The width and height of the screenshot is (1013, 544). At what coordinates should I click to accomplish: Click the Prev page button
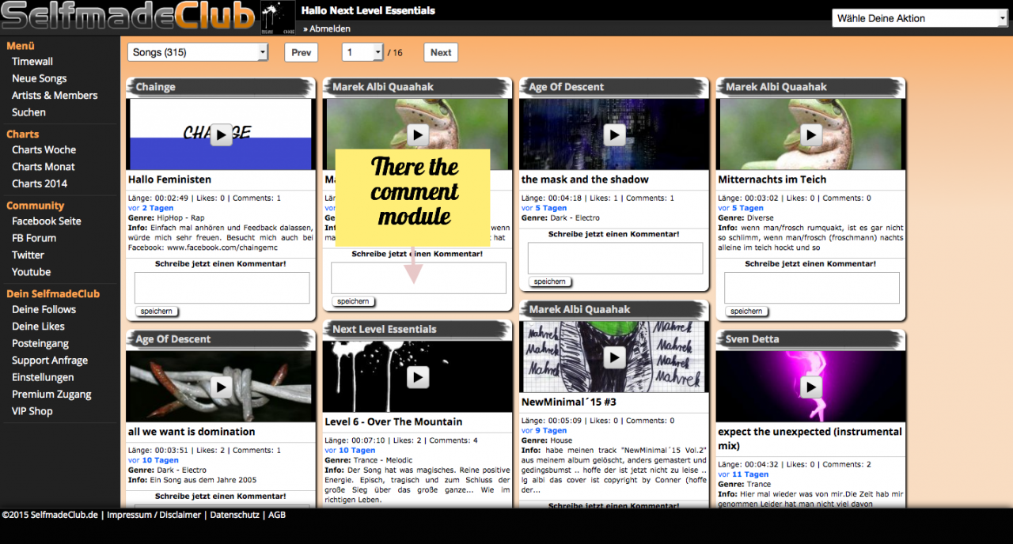coord(301,52)
